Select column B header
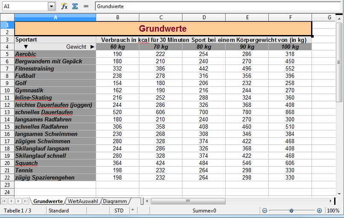This screenshot has height=218, width=344. click(x=118, y=18)
